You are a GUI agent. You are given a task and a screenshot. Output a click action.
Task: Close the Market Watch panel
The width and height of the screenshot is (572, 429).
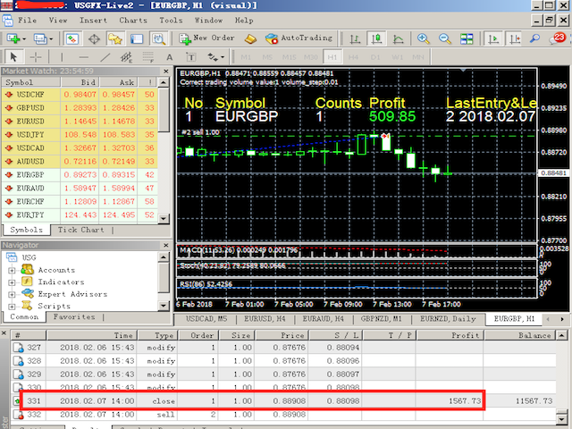[x=166, y=71]
